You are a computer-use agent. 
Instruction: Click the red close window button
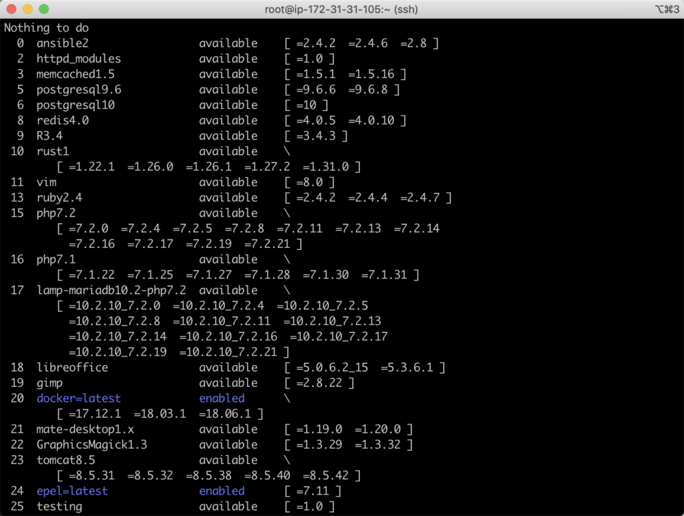pos(12,9)
